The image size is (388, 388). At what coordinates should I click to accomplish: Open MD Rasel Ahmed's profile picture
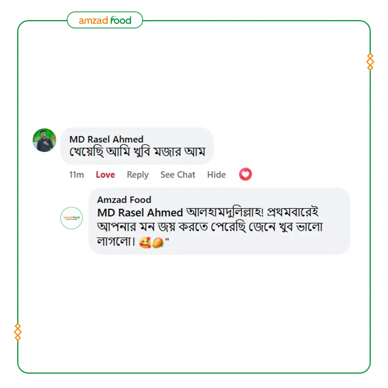tap(44, 140)
